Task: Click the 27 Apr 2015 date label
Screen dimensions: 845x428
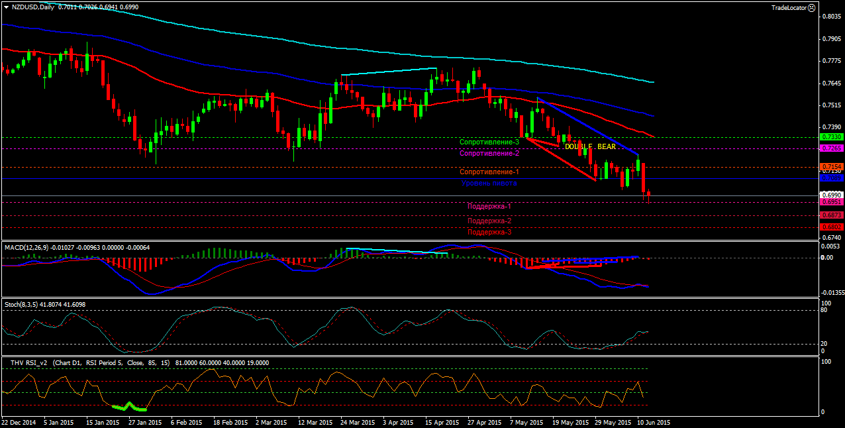Action: (484, 422)
